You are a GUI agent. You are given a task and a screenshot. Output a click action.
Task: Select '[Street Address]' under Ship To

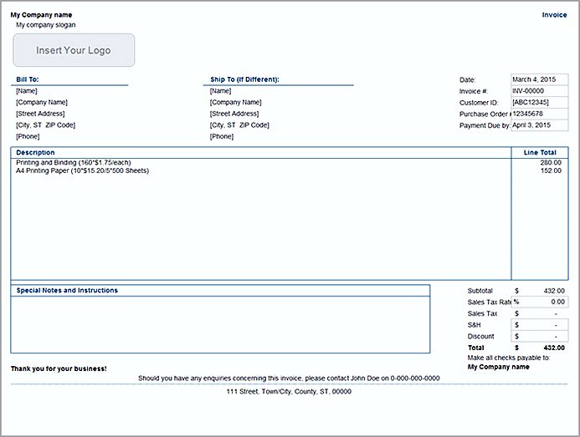[x=234, y=114]
